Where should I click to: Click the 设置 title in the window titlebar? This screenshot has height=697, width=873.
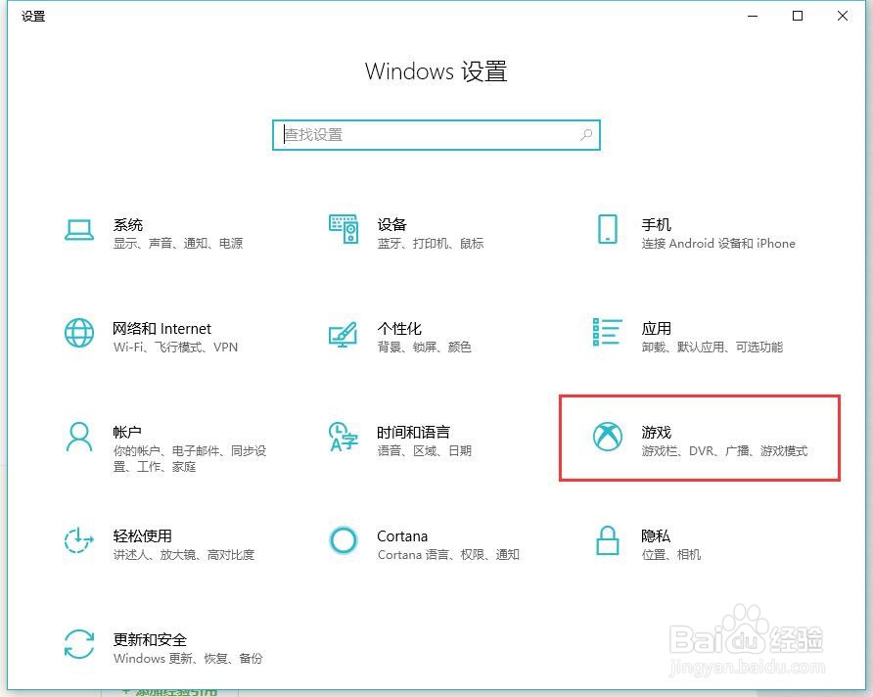(x=32, y=16)
